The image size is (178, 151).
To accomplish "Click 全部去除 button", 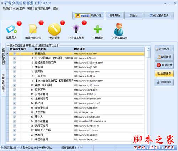I will [x=164, y=82].
